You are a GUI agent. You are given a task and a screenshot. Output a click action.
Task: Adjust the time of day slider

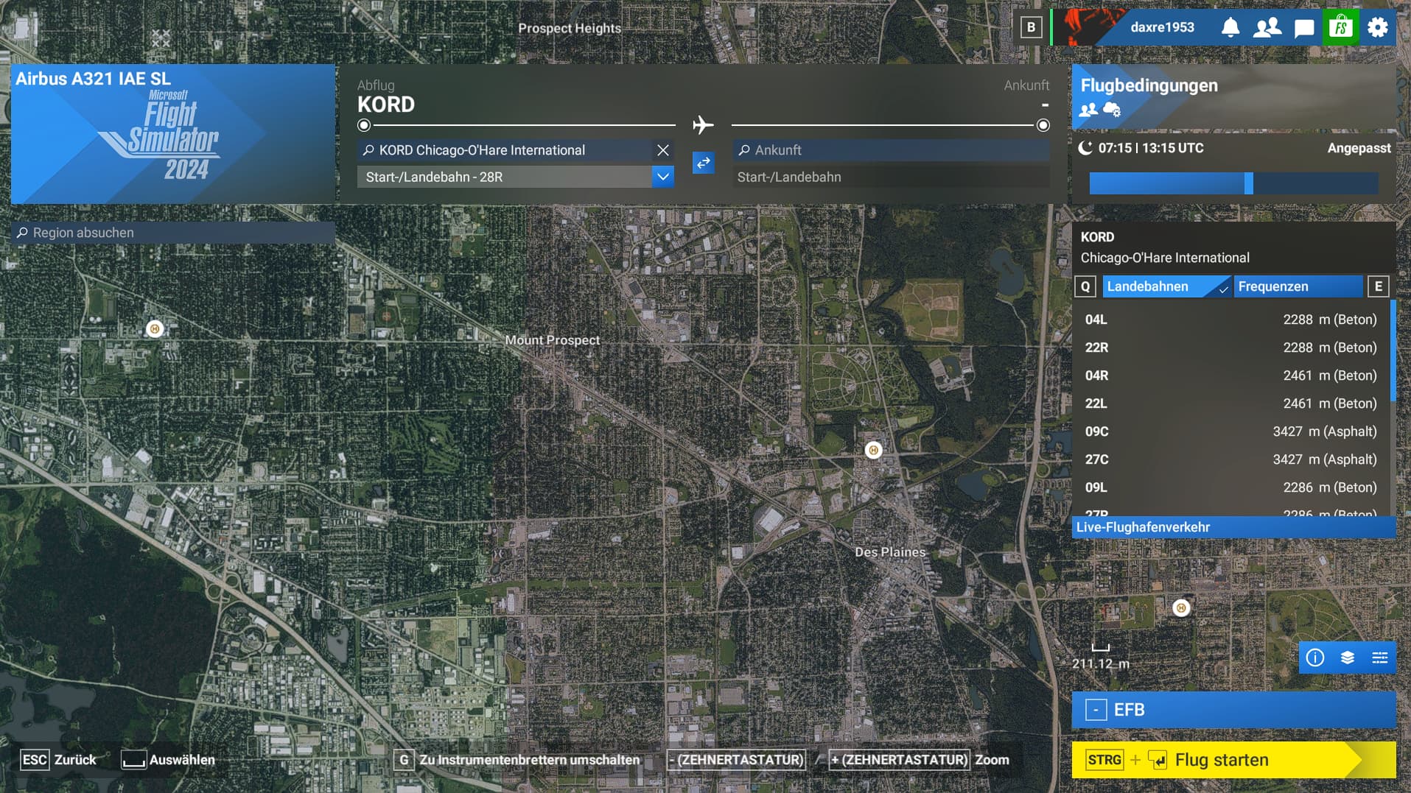[x=1248, y=183]
